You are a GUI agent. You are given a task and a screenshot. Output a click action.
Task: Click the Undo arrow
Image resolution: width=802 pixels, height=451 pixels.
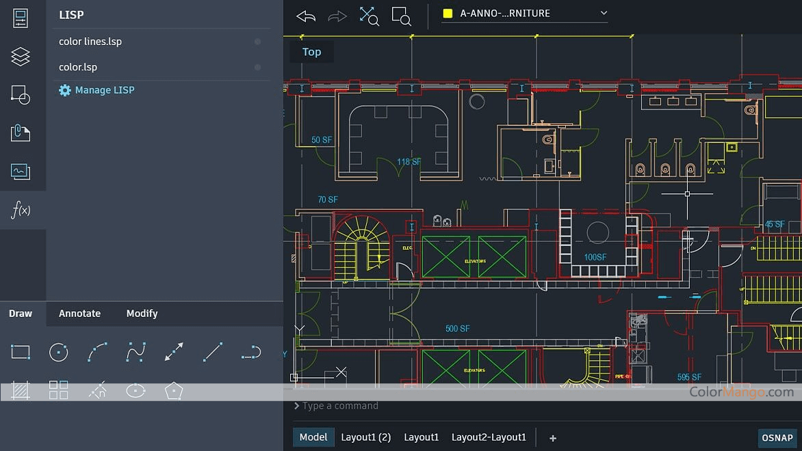[306, 16]
